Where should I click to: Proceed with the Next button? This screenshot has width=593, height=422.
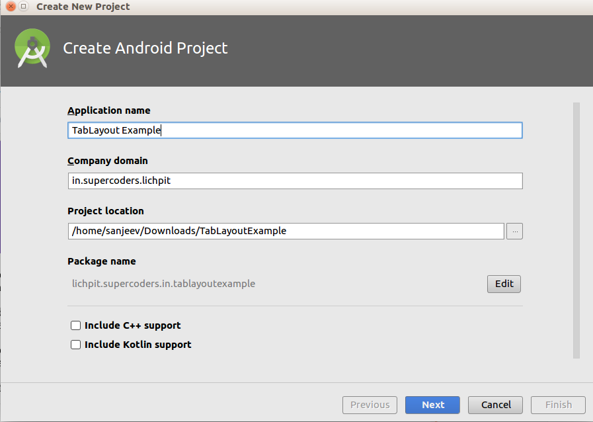433,405
